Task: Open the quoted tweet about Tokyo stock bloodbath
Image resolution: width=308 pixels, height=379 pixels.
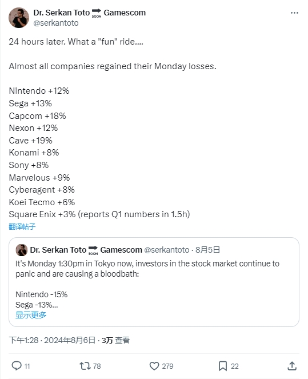Action: [x=154, y=282]
